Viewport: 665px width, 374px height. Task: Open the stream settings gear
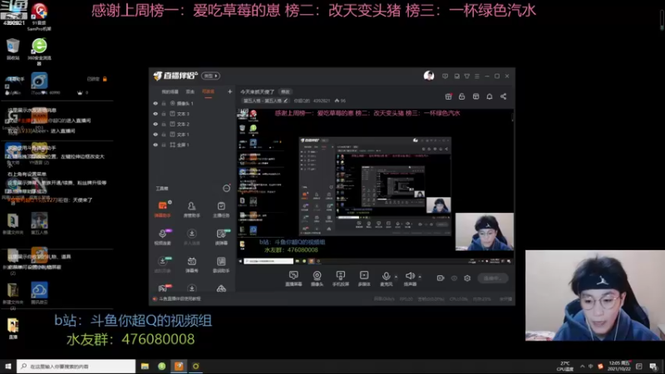click(467, 278)
